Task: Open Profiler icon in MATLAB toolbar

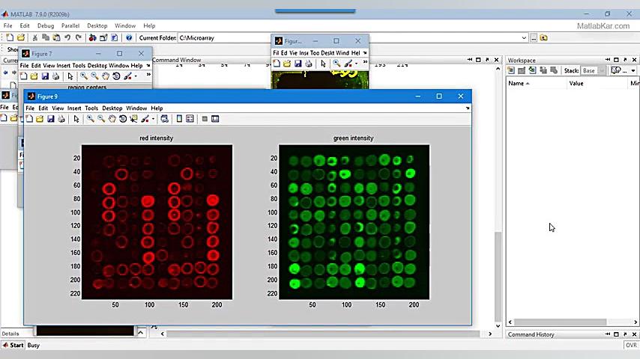Action: click(x=114, y=37)
